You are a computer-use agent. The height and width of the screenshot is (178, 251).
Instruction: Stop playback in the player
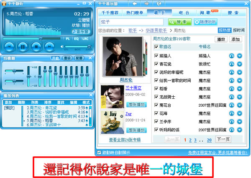pos(36,47)
